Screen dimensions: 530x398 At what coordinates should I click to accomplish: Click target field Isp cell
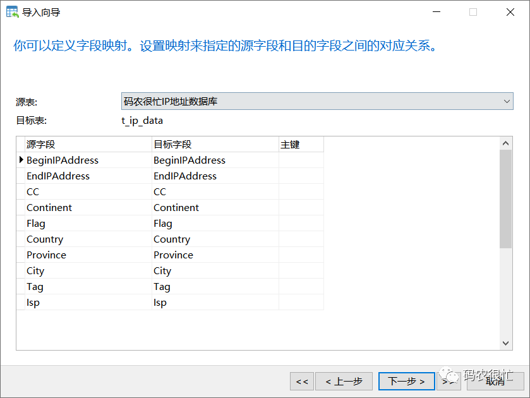coord(215,303)
